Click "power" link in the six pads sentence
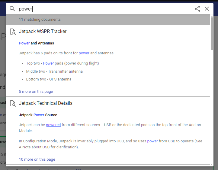Viewport: 218px width, 170px height. [x=84, y=53]
